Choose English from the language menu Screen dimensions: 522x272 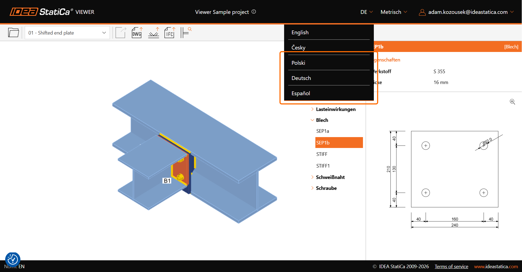click(x=300, y=32)
